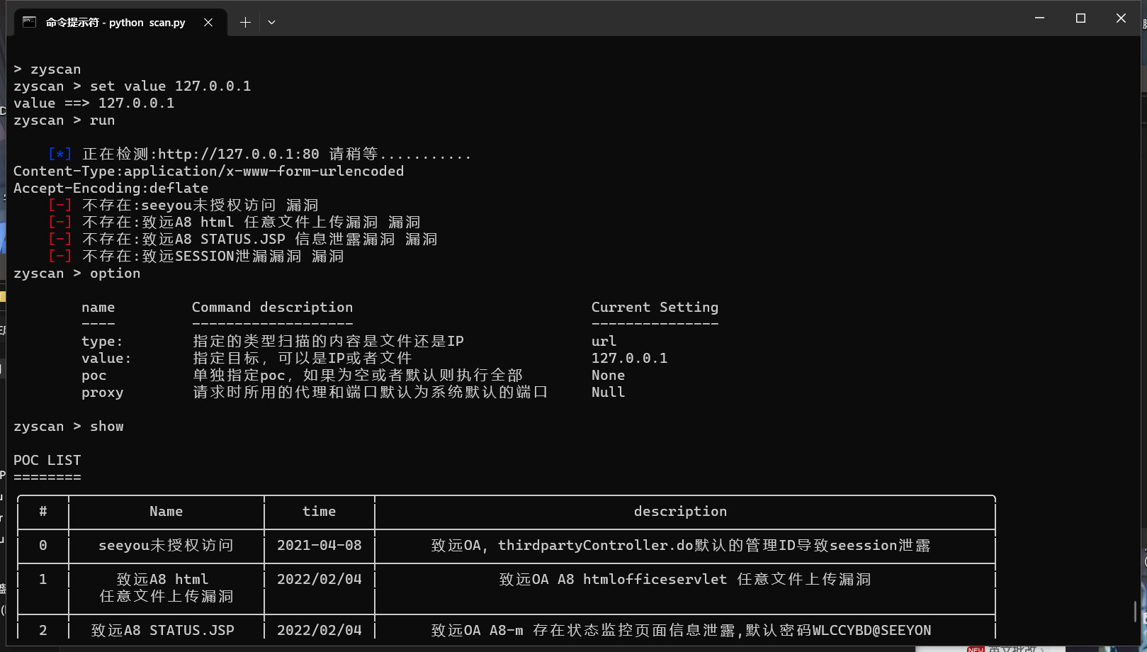The height and width of the screenshot is (652, 1147).
Task: Click the 'type:' option name
Action: click(x=102, y=342)
